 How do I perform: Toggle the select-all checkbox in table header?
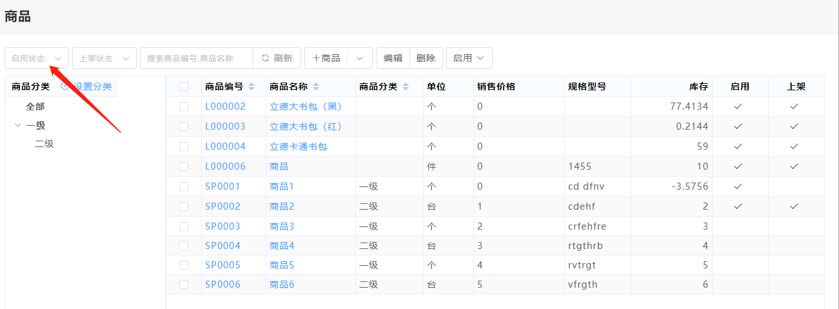point(184,86)
